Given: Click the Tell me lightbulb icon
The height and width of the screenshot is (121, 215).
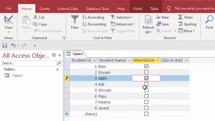Looking at the screenshot, I should pyautogui.click(x=169, y=9).
